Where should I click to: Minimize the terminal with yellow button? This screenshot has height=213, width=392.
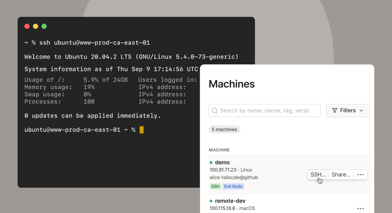tap(36, 26)
